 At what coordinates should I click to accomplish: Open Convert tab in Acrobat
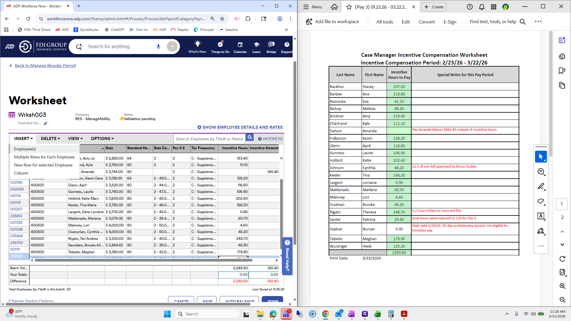pyautogui.click(x=426, y=22)
